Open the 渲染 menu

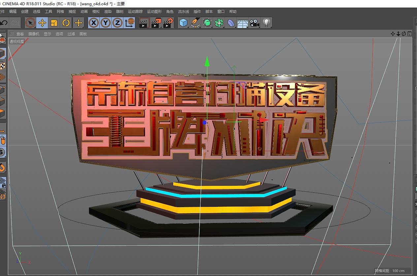pos(108,12)
